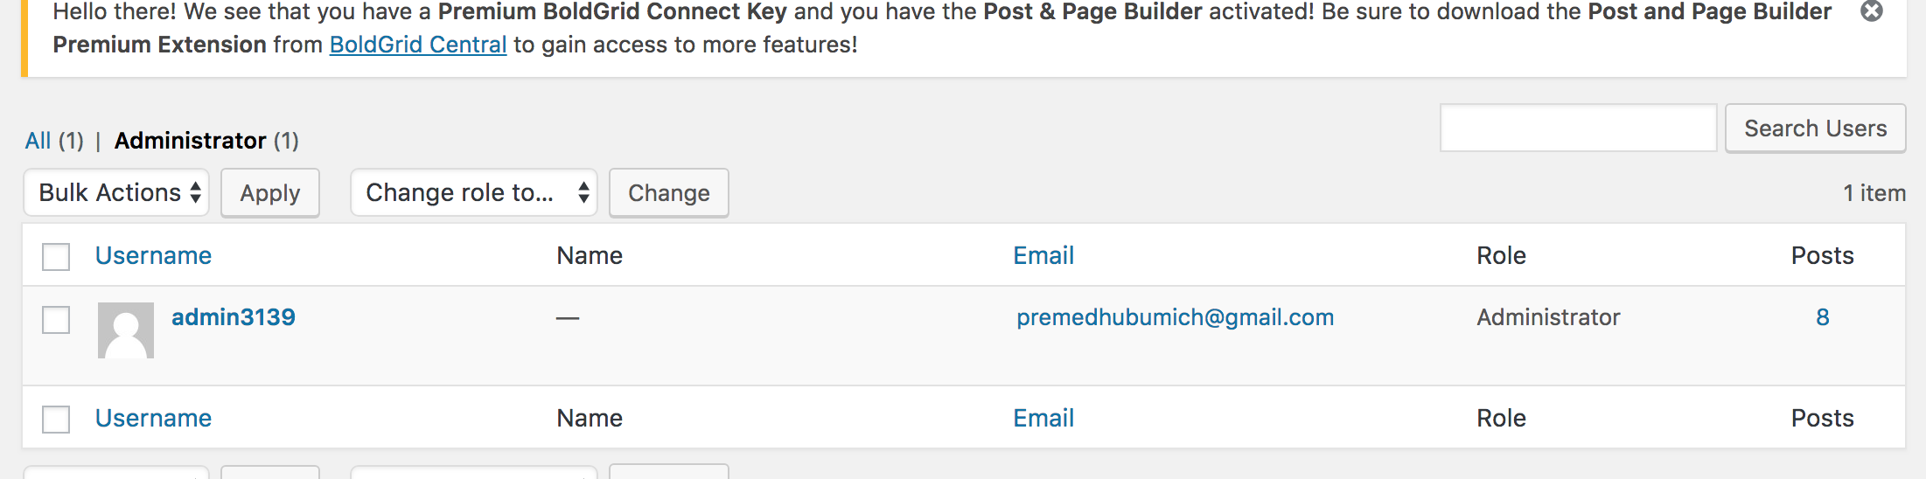
Task: Click the admin3139 avatar image
Action: pos(126,330)
